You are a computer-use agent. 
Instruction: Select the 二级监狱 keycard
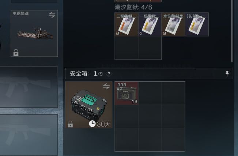coord(126,24)
